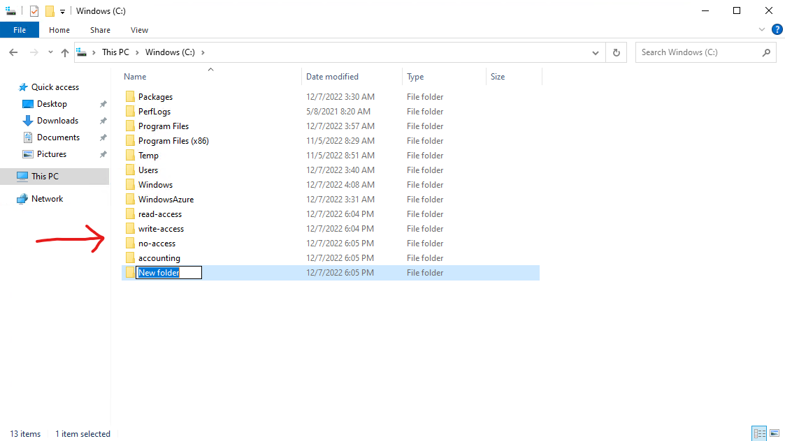Go up one level with Up arrow
This screenshot has height=441, width=785.
pos(64,52)
